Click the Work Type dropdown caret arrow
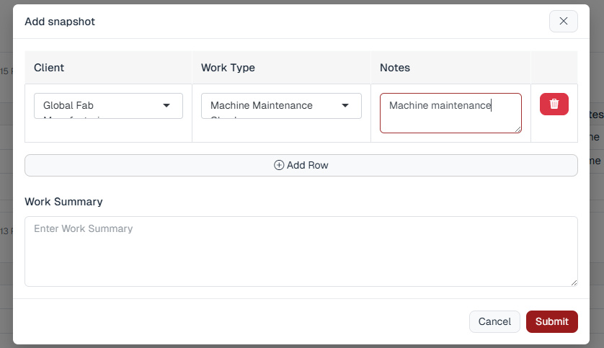Viewport: 604px width, 348px height. tap(345, 106)
